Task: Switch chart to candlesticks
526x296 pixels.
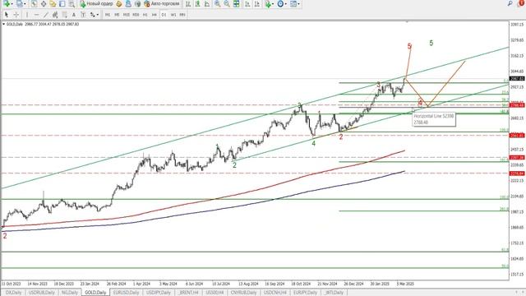Action: [x=197, y=3]
